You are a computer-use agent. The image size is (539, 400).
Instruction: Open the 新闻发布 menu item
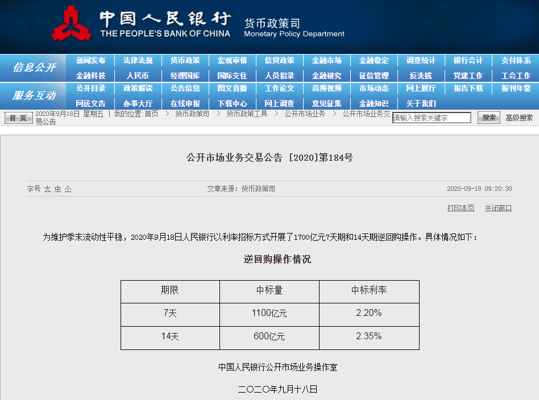(90, 61)
